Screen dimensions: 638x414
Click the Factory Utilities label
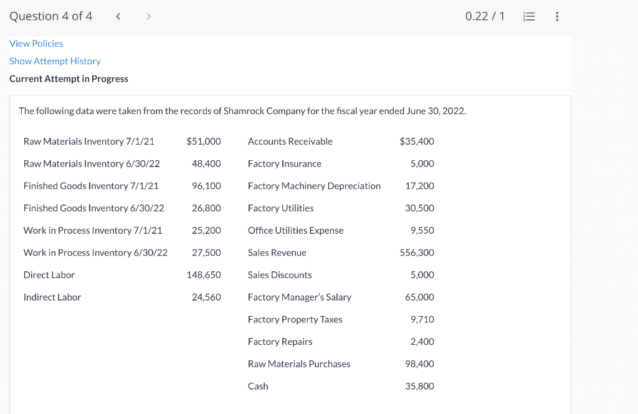pos(281,208)
